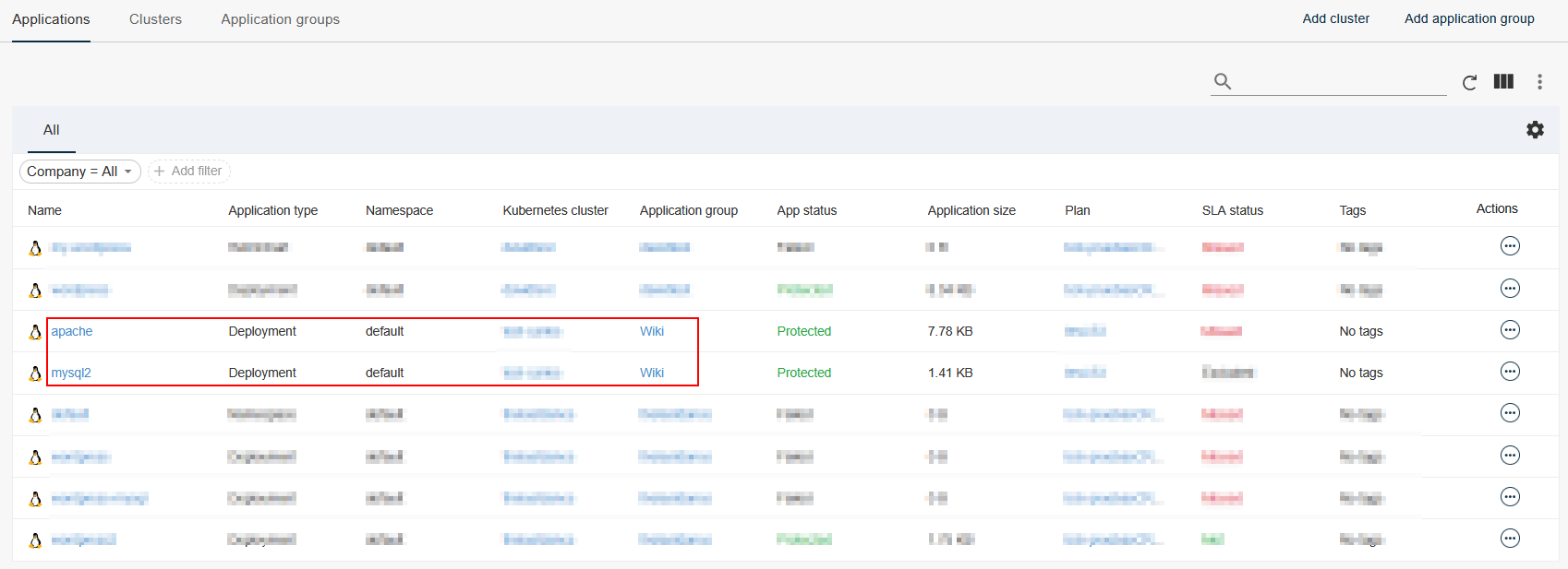Image resolution: width=1568 pixels, height=569 pixels.
Task: Click Deployment type in apache row
Action: [x=262, y=331]
